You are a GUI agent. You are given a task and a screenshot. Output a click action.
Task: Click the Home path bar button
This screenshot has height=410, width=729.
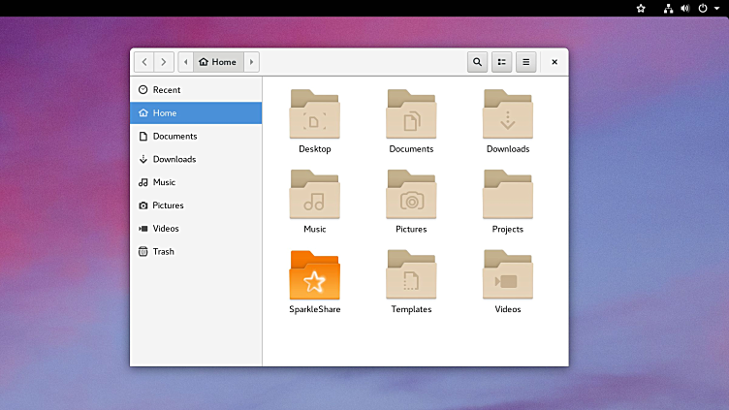(x=218, y=62)
